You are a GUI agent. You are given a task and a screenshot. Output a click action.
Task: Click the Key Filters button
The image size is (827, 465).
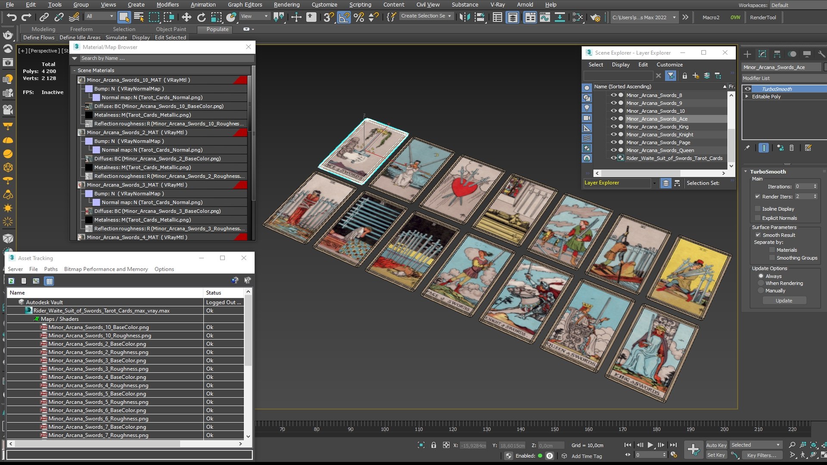(762, 455)
